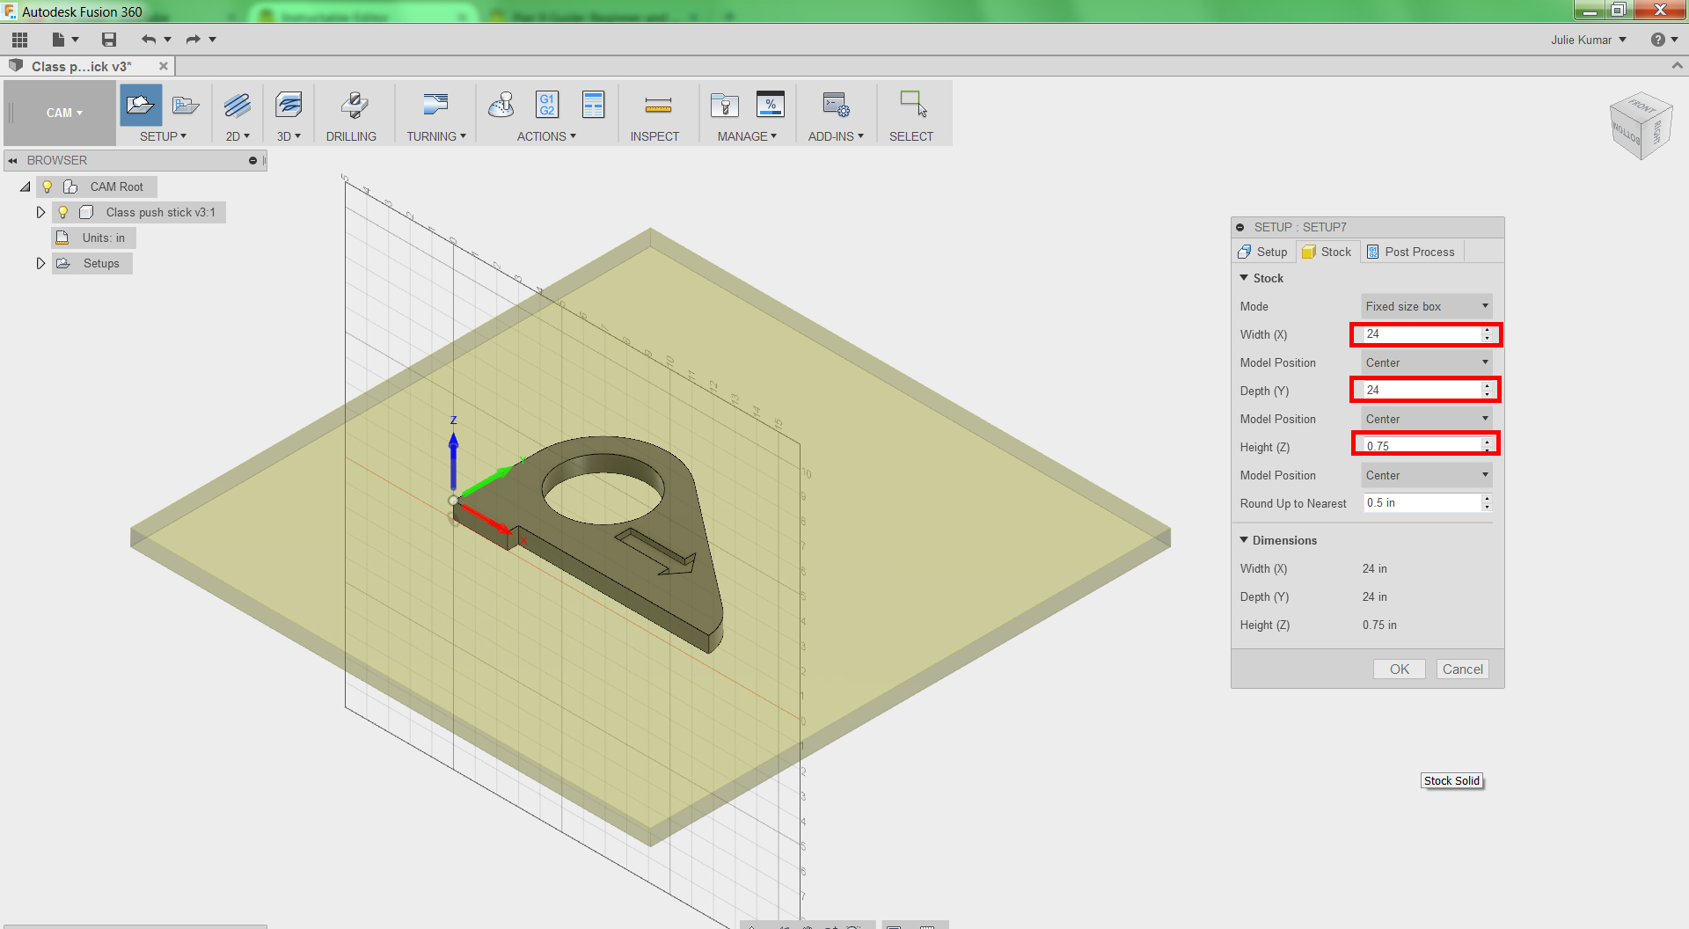
Task: Switch to the Post Process tab
Action: 1410,252
